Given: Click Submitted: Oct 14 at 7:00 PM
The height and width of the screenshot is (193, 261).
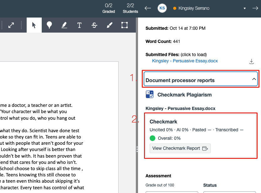Looking at the screenshot, I should [x=175, y=28].
